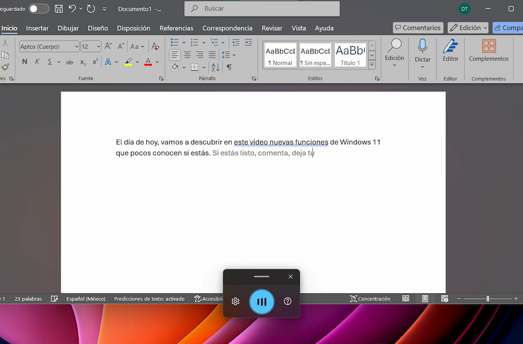Toggle bold formatting (N)
The image size is (523, 344).
pyautogui.click(x=25, y=62)
